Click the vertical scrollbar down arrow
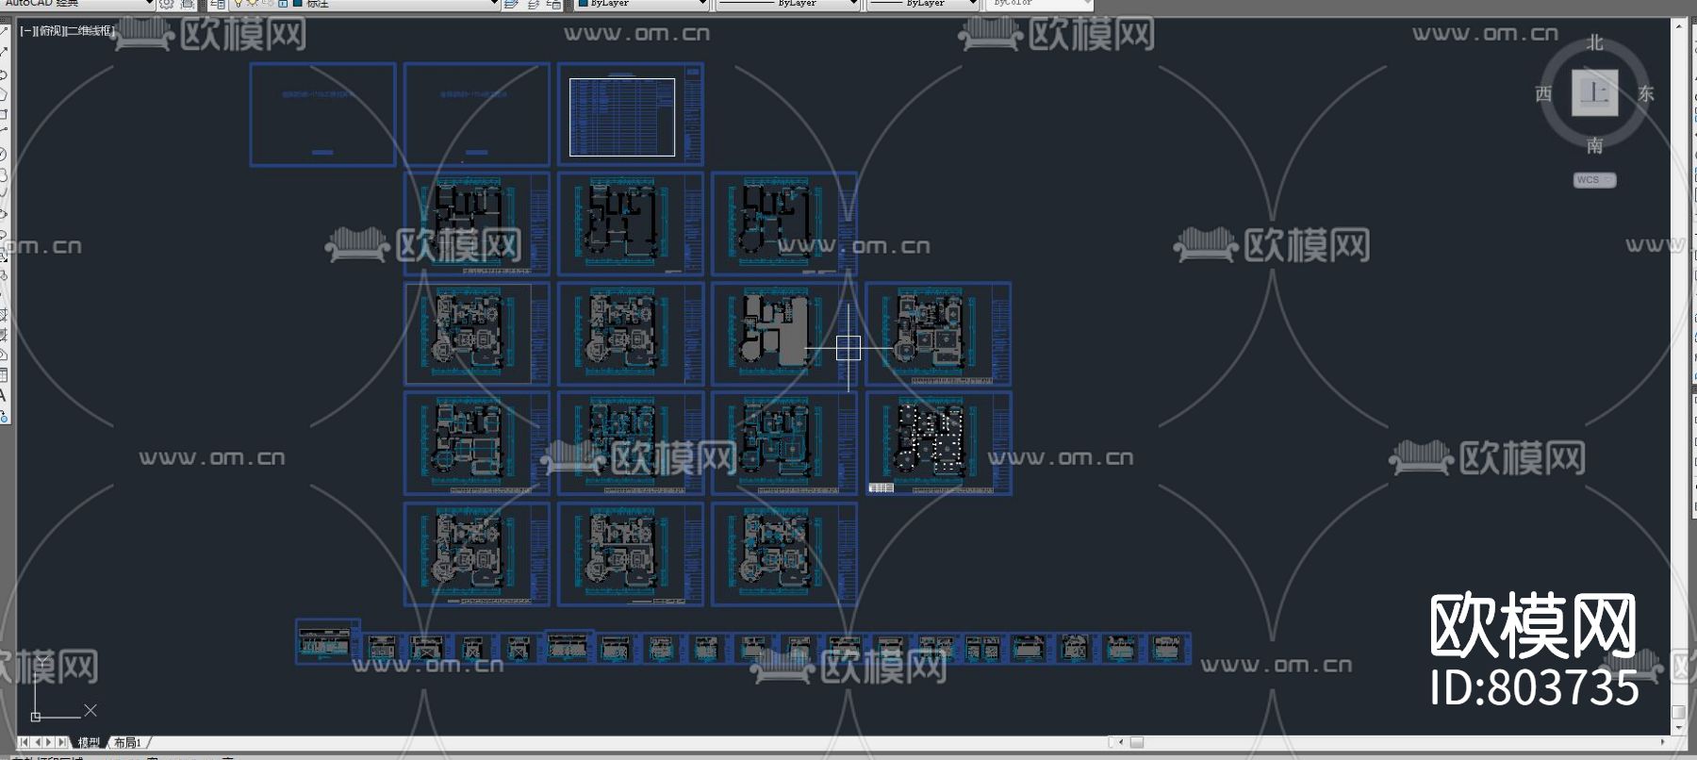This screenshot has width=1697, height=760. click(x=1678, y=727)
